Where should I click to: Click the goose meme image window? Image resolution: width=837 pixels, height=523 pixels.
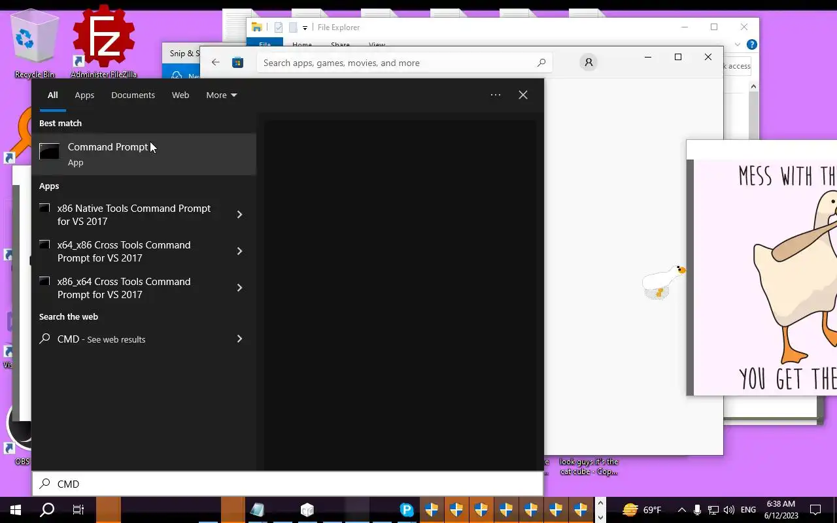coord(762,268)
